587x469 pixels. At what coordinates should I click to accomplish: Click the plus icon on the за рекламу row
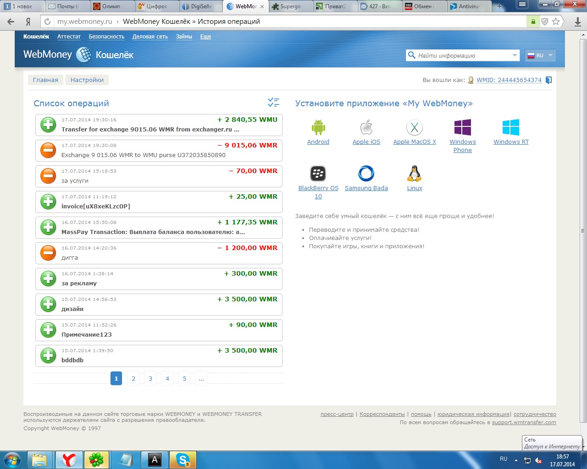click(48, 278)
